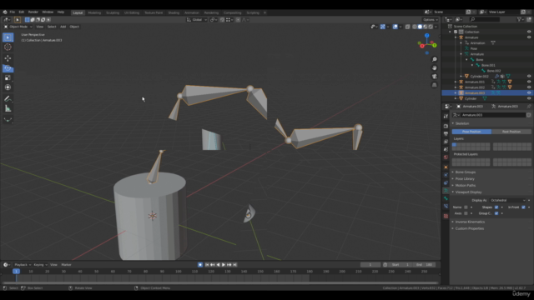Image resolution: width=534 pixels, height=300 pixels.
Task: Open the timeline Playback menu button
Action: (23, 265)
